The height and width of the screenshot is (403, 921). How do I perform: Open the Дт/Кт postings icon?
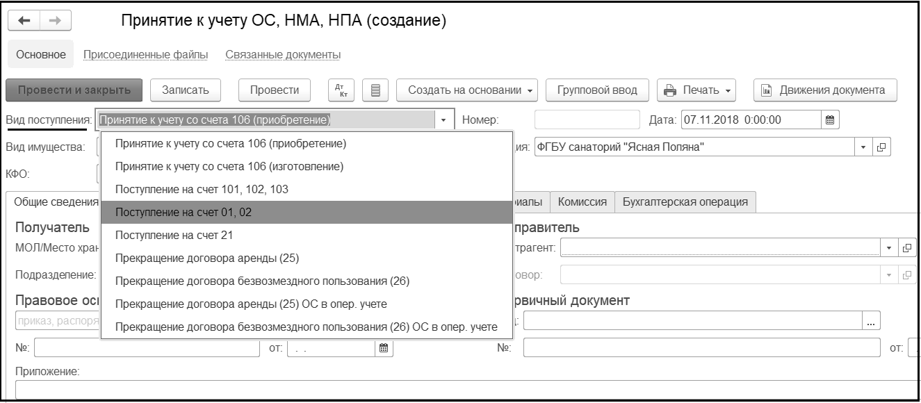pos(341,90)
